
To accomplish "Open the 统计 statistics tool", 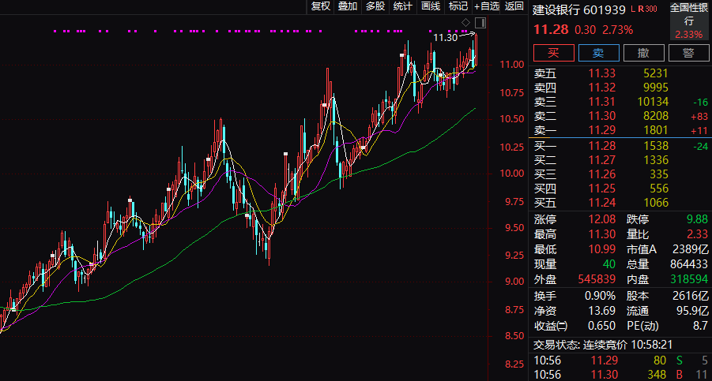I will click(x=403, y=6).
